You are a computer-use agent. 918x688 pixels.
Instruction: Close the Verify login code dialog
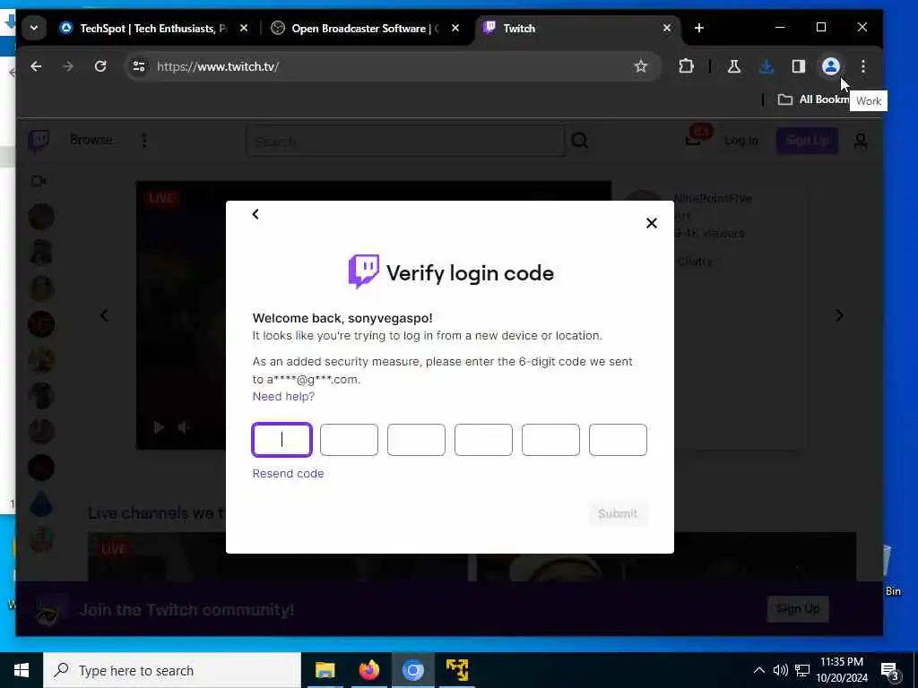click(x=651, y=223)
